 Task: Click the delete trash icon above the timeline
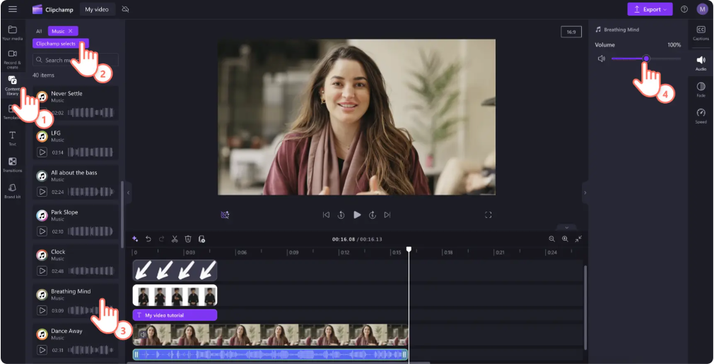tap(188, 239)
